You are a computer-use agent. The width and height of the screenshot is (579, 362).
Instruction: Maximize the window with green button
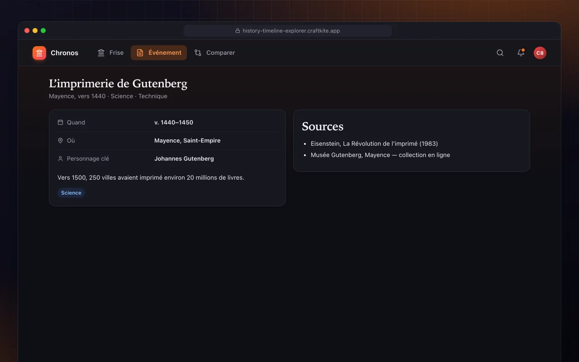point(43,31)
